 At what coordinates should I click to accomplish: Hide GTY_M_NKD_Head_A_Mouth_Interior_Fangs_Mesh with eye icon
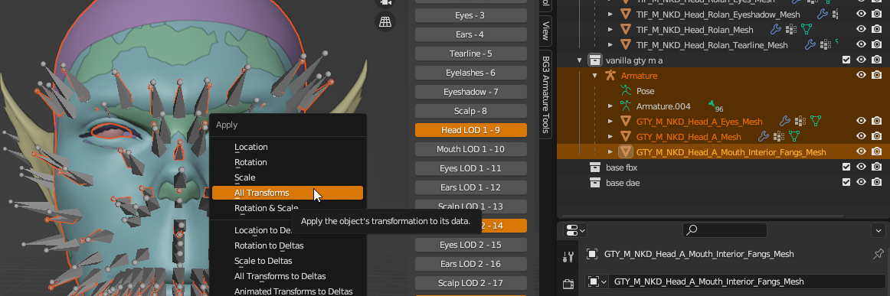point(861,151)
